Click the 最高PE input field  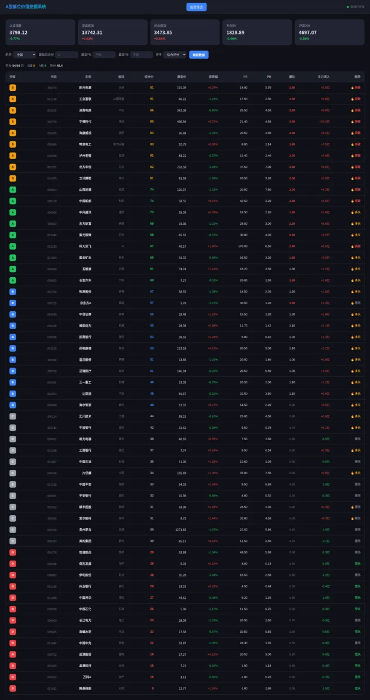[x=104, y=55]
